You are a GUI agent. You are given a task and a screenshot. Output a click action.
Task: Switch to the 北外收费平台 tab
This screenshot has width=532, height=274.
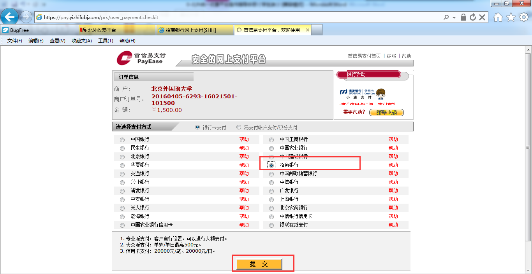(102, 30)
